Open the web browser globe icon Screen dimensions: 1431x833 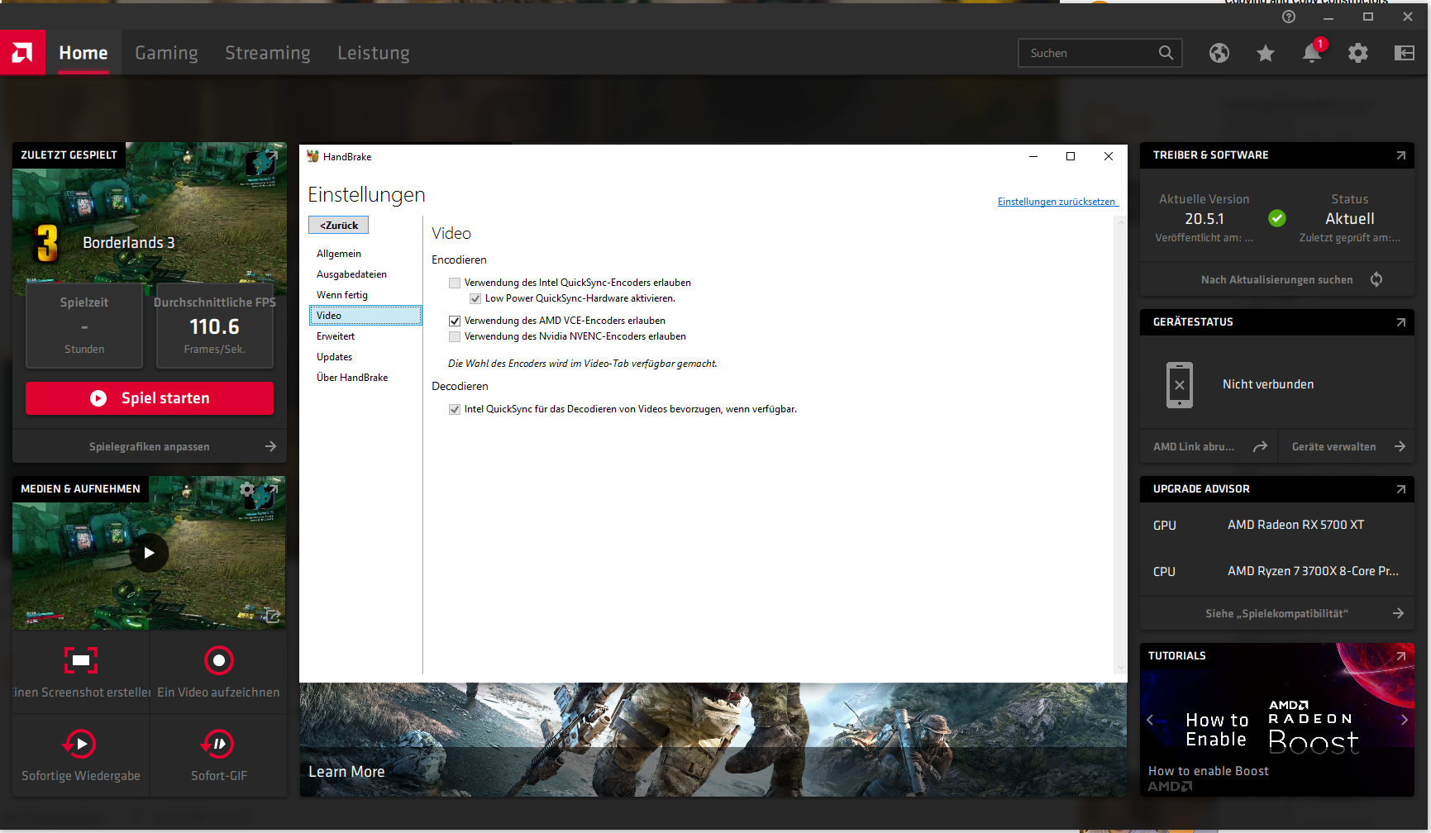point(1219,52)
